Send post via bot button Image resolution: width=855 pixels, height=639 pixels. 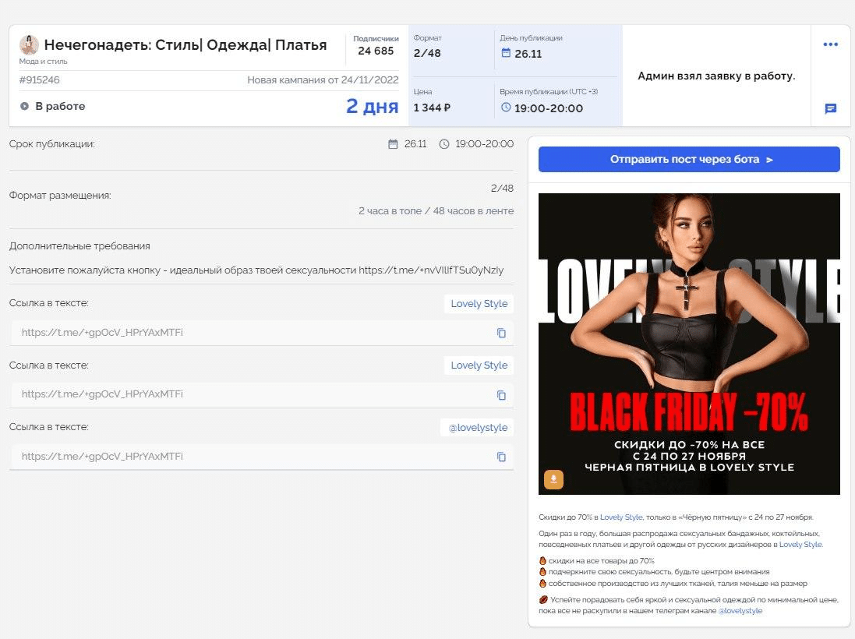[x=689, y=159]
